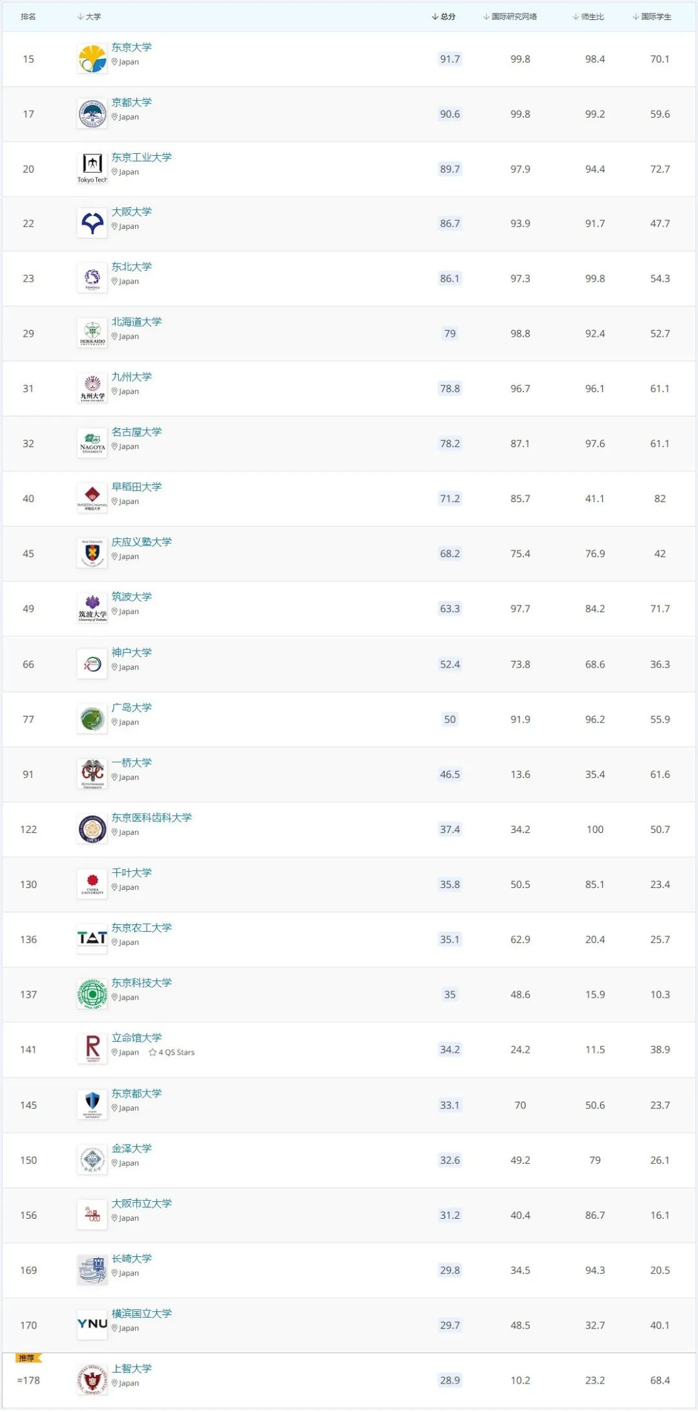698x1412 pixels.
Task: Click the YNU logo
Action: (x=92, y=1324)
